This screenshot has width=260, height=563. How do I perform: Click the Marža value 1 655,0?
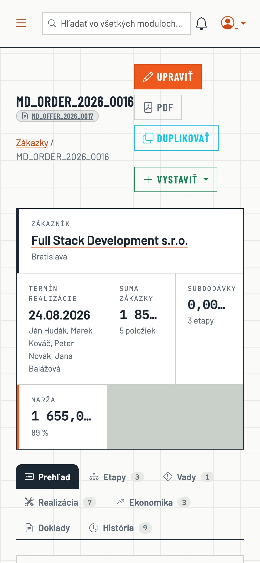[x=61, y=416]
